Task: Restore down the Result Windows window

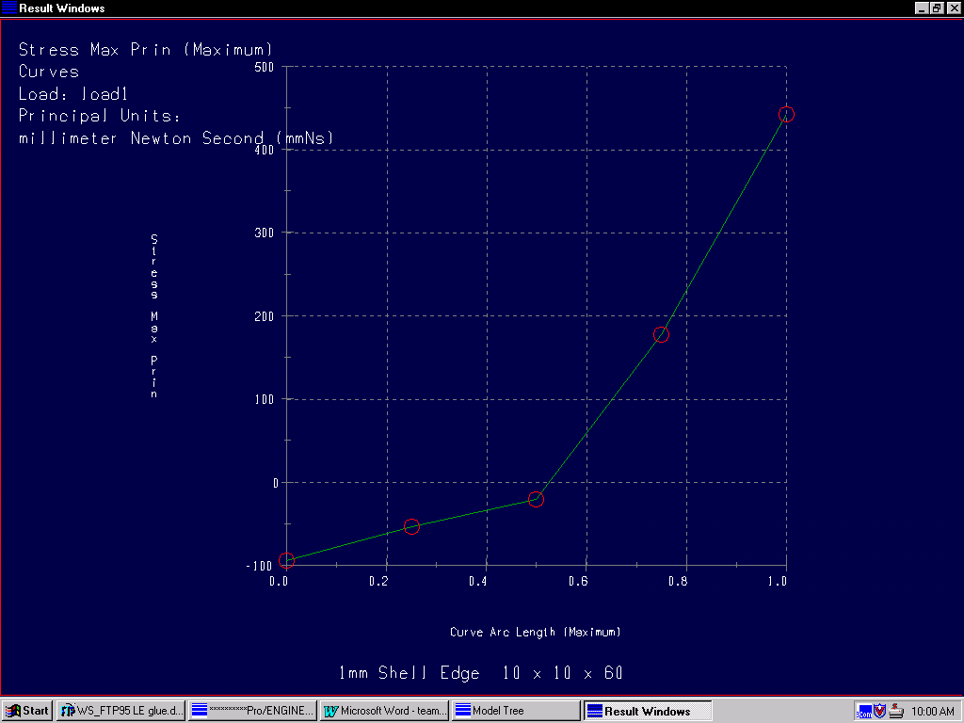Action: pos(937,8)
